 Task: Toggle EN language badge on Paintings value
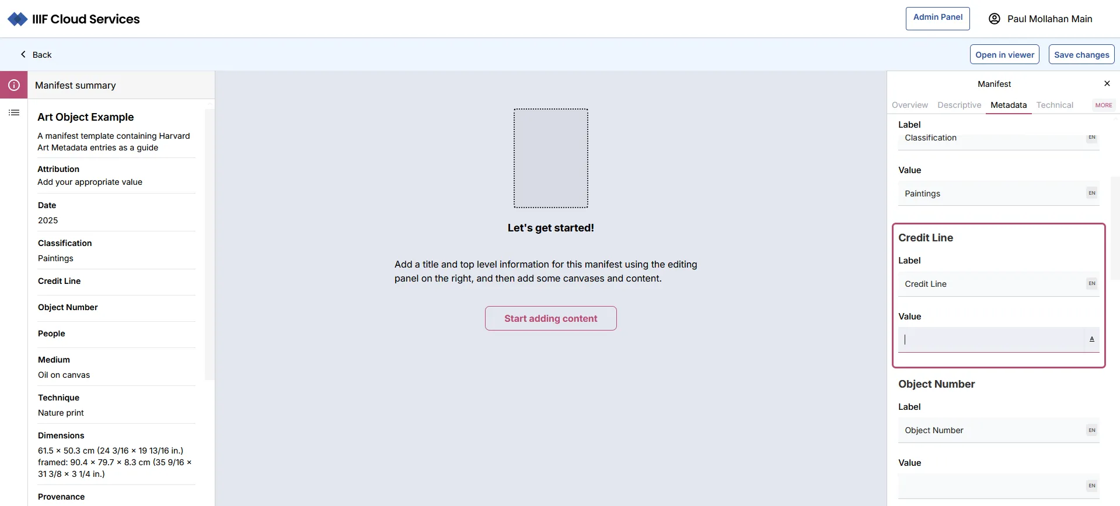1091,193
